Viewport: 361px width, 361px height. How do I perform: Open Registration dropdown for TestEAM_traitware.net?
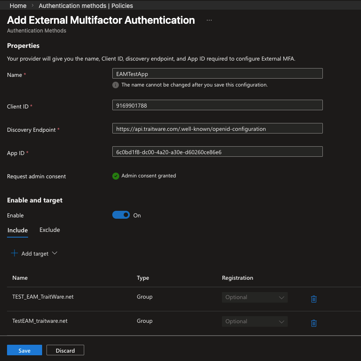(x=254, y=321)
